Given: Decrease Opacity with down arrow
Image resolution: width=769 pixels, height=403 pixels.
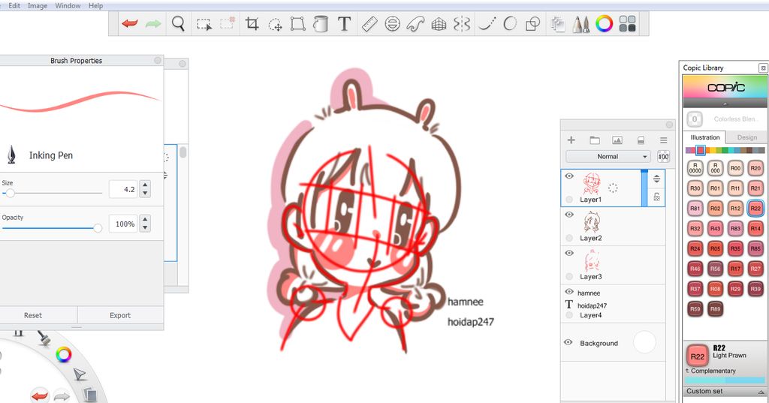Looking at the screenshot, I should [x=145, y=228].
